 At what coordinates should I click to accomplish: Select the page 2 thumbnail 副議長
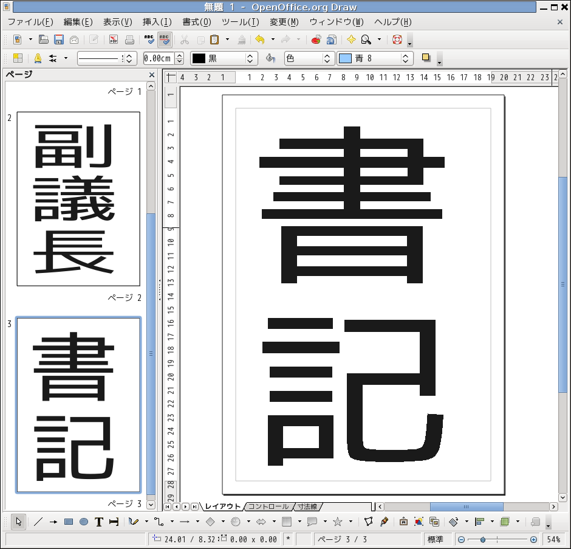78,198
